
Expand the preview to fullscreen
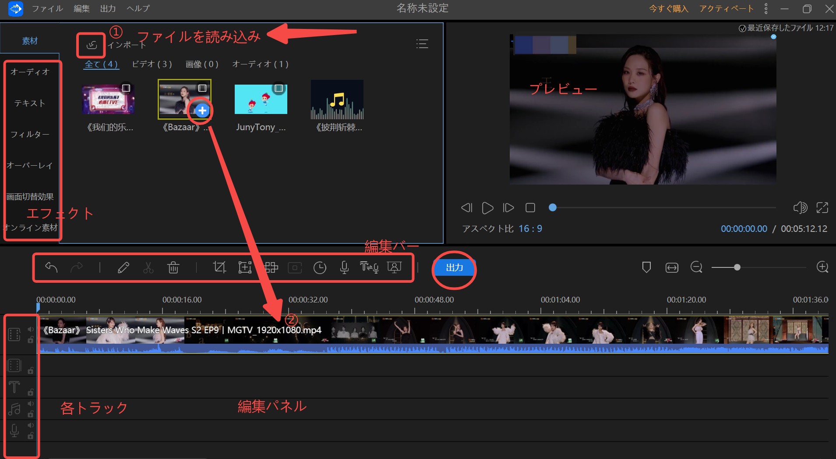pos(822,207)
